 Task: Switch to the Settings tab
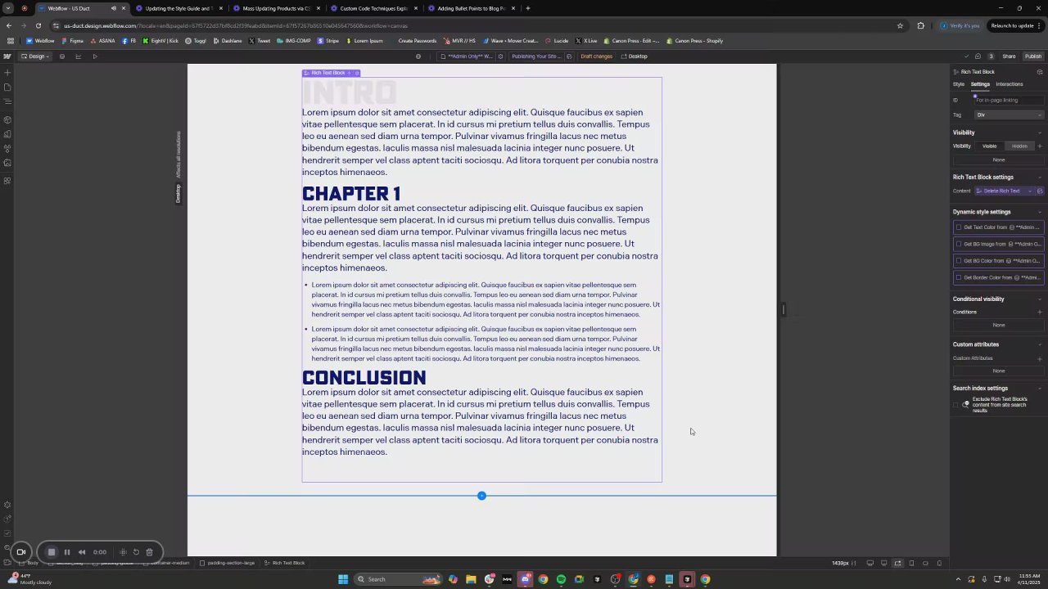click(x=980, y=84)
